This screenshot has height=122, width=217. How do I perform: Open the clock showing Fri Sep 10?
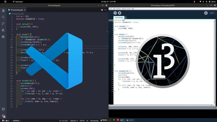point(108,2)
